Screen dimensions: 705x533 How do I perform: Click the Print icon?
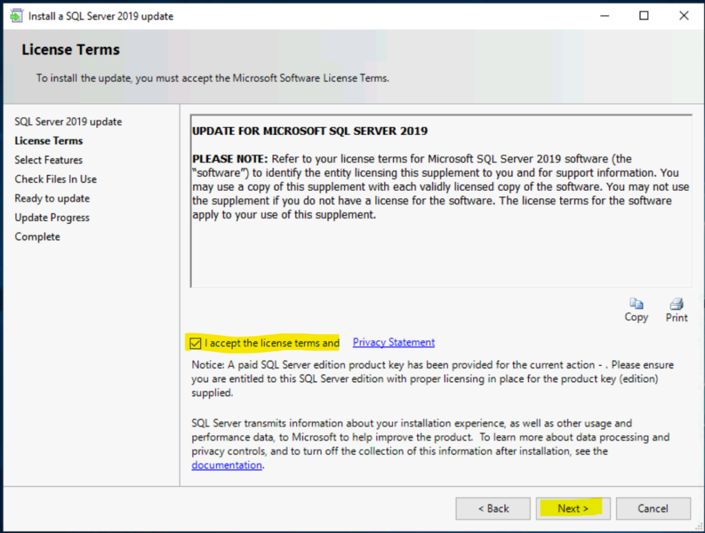click(x=676, y=304)
